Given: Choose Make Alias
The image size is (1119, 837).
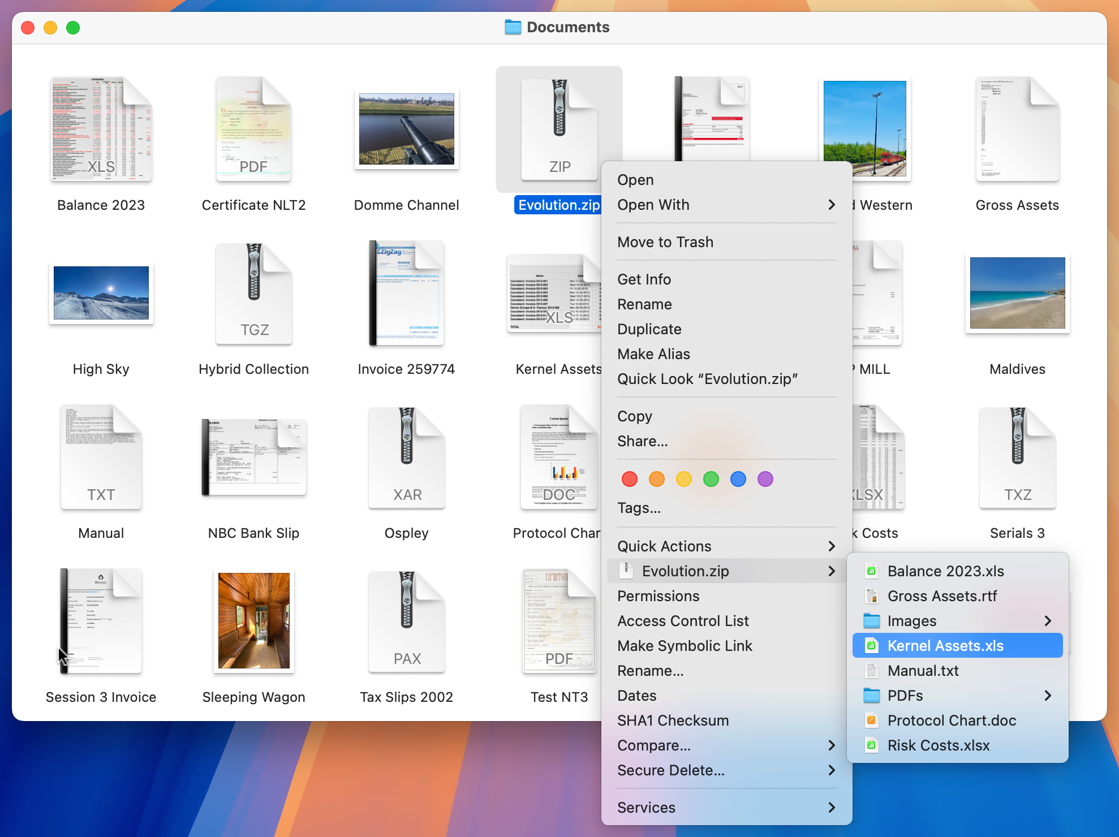Looking at the screenshot, I should [727, 354].
